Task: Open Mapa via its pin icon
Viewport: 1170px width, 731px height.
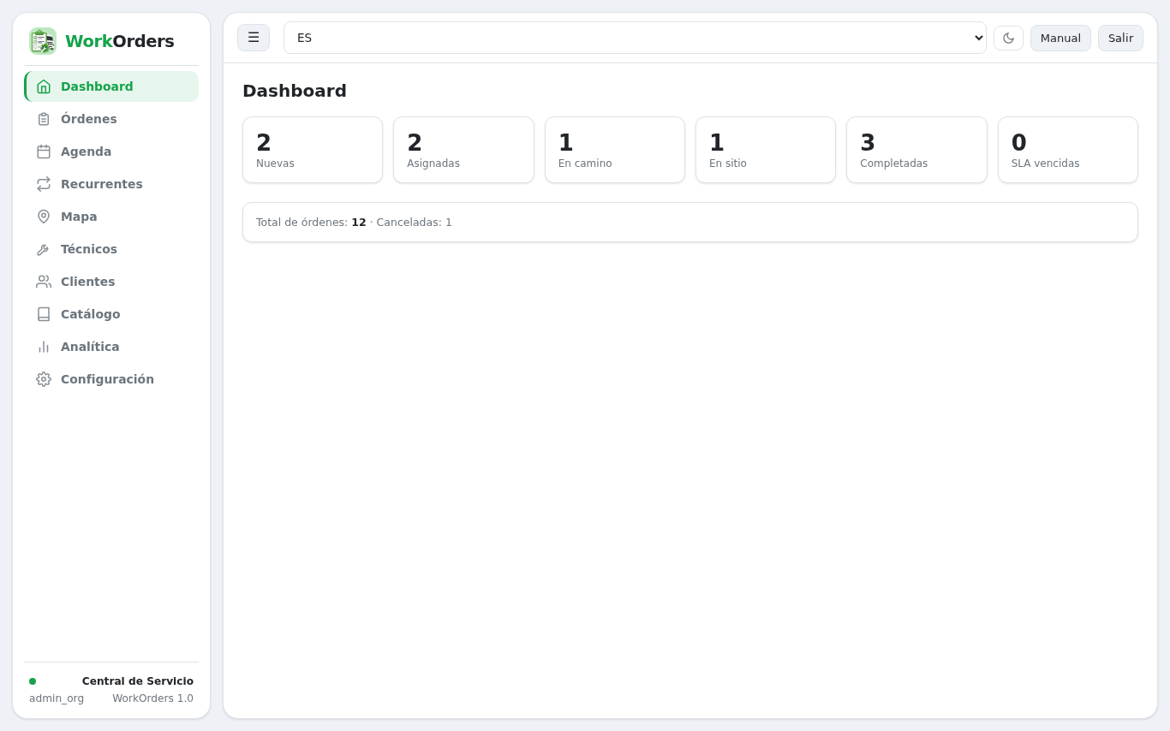Action: tap(44, 217)
